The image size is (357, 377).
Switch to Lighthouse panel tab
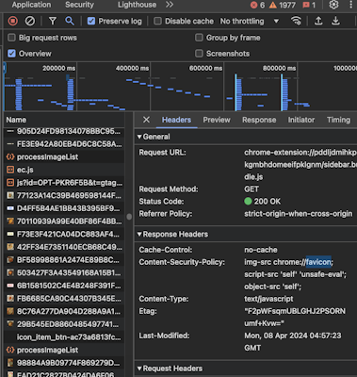click(x=137, y=5)
